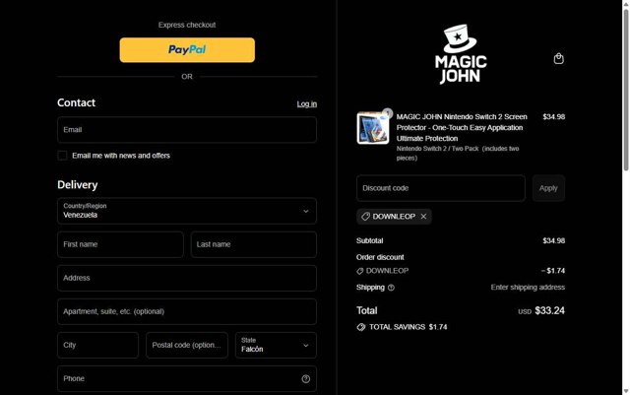Open the Country/Region Venezuela dropdown
The height and width of the screenshot is (395, 630).
click(187, 211)
